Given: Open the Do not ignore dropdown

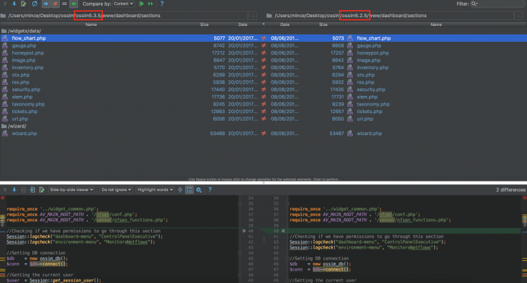Looking at the screenshot, I should (116, 189).
